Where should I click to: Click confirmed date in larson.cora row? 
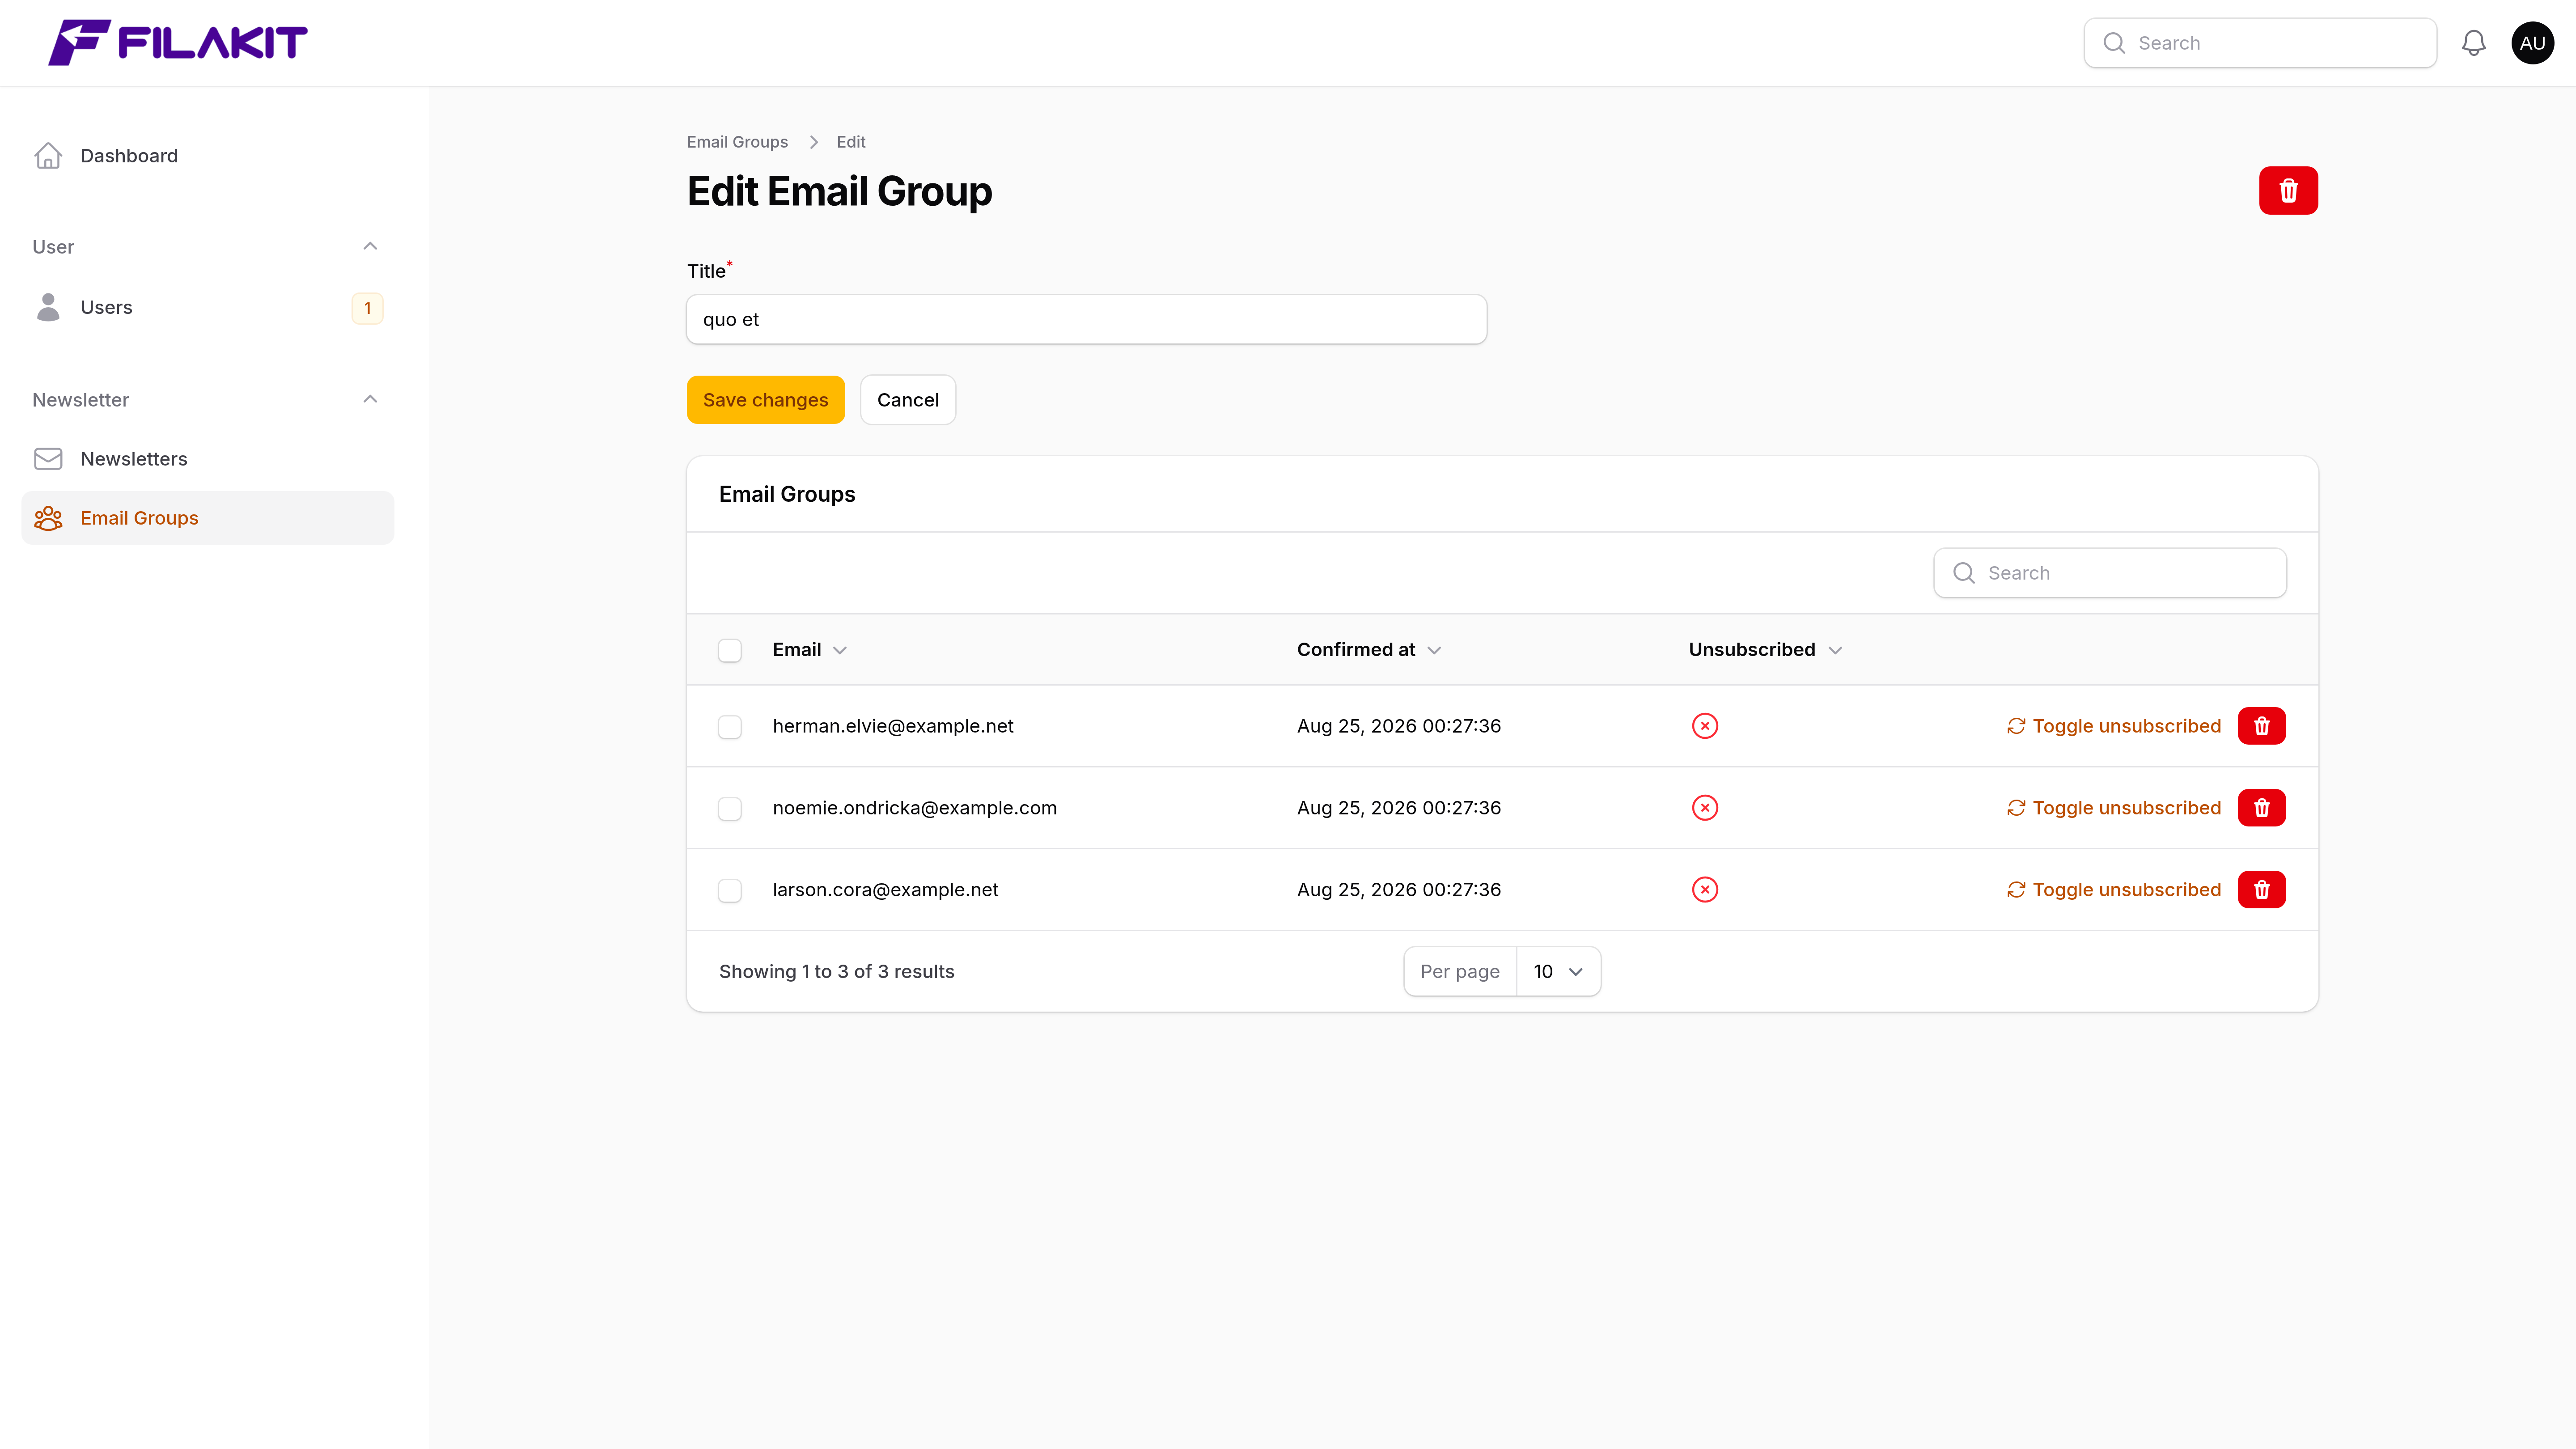pyautogui.click(x=1399, y=890)
